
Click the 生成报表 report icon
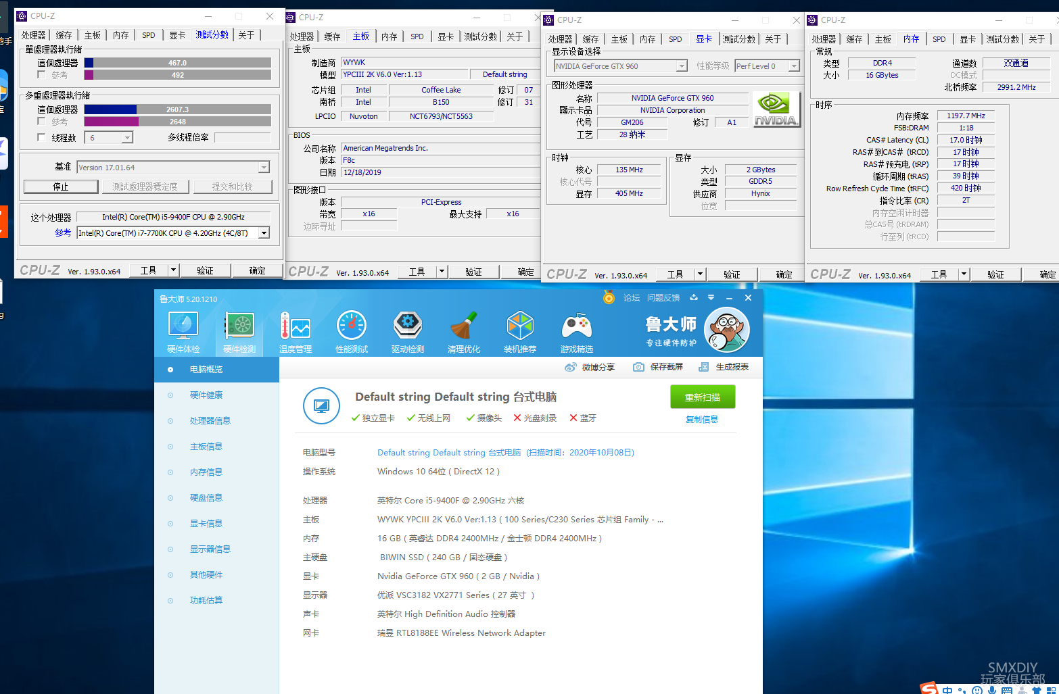pyautogui.click(x=703, y=367)
